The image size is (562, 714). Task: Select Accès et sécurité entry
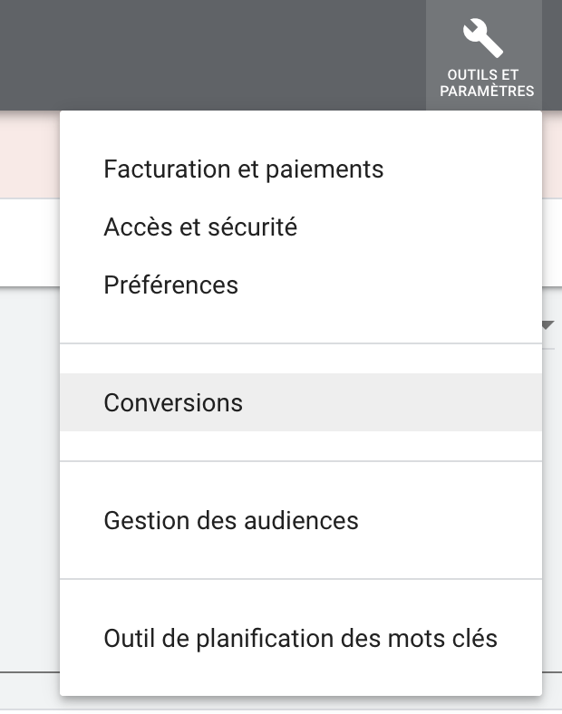pyautogui.click(x=200, y=227)
